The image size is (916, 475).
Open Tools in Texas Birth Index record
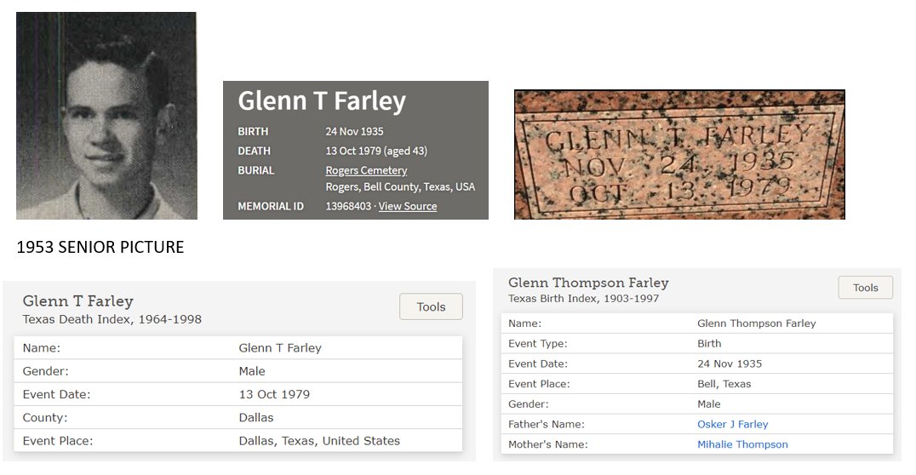coord(865,288)
